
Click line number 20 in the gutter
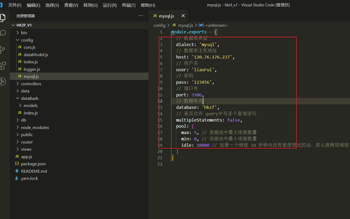[160, 151]
